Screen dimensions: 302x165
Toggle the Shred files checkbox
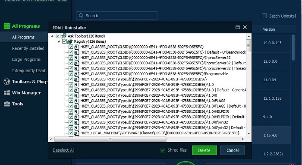pyautogui.click(x=163, y=150)
